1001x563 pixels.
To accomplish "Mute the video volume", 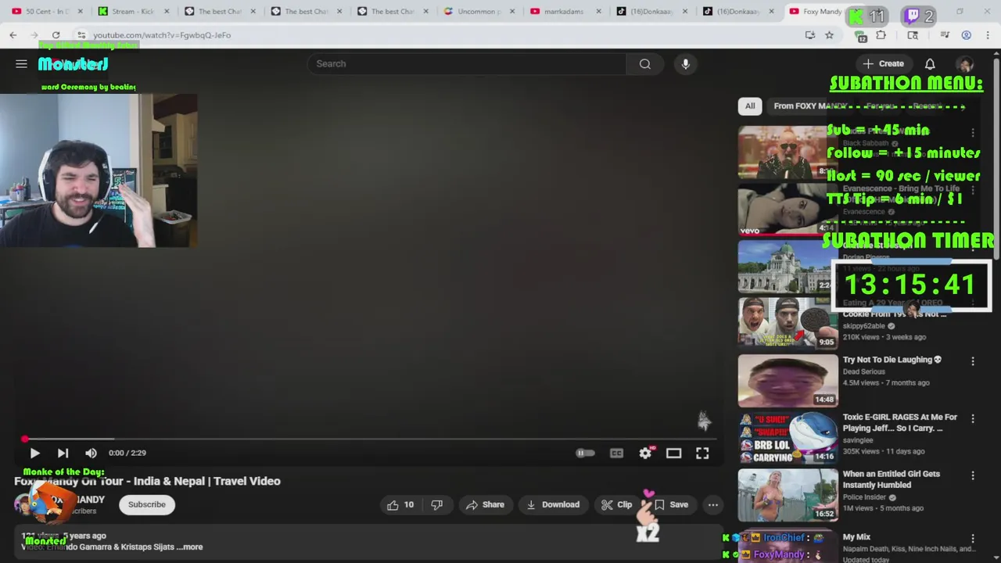I will click(91, 453).
